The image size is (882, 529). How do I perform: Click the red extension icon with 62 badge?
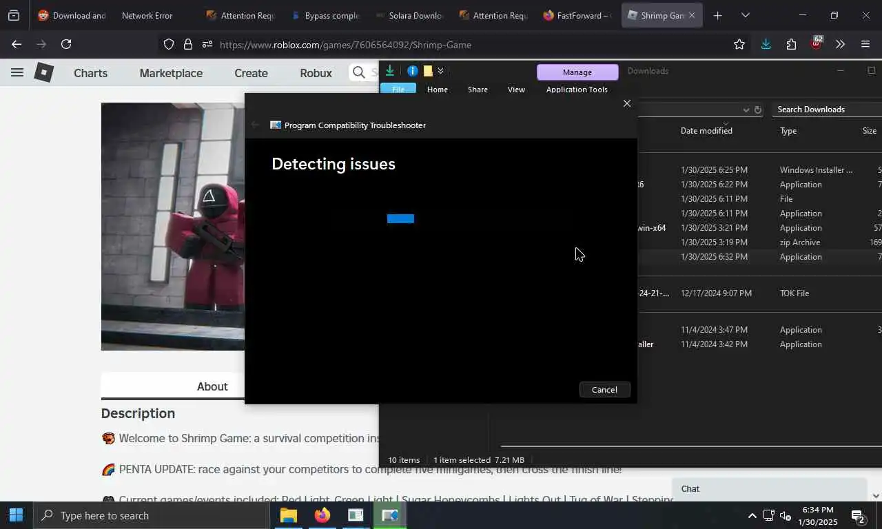coord(817,43)
